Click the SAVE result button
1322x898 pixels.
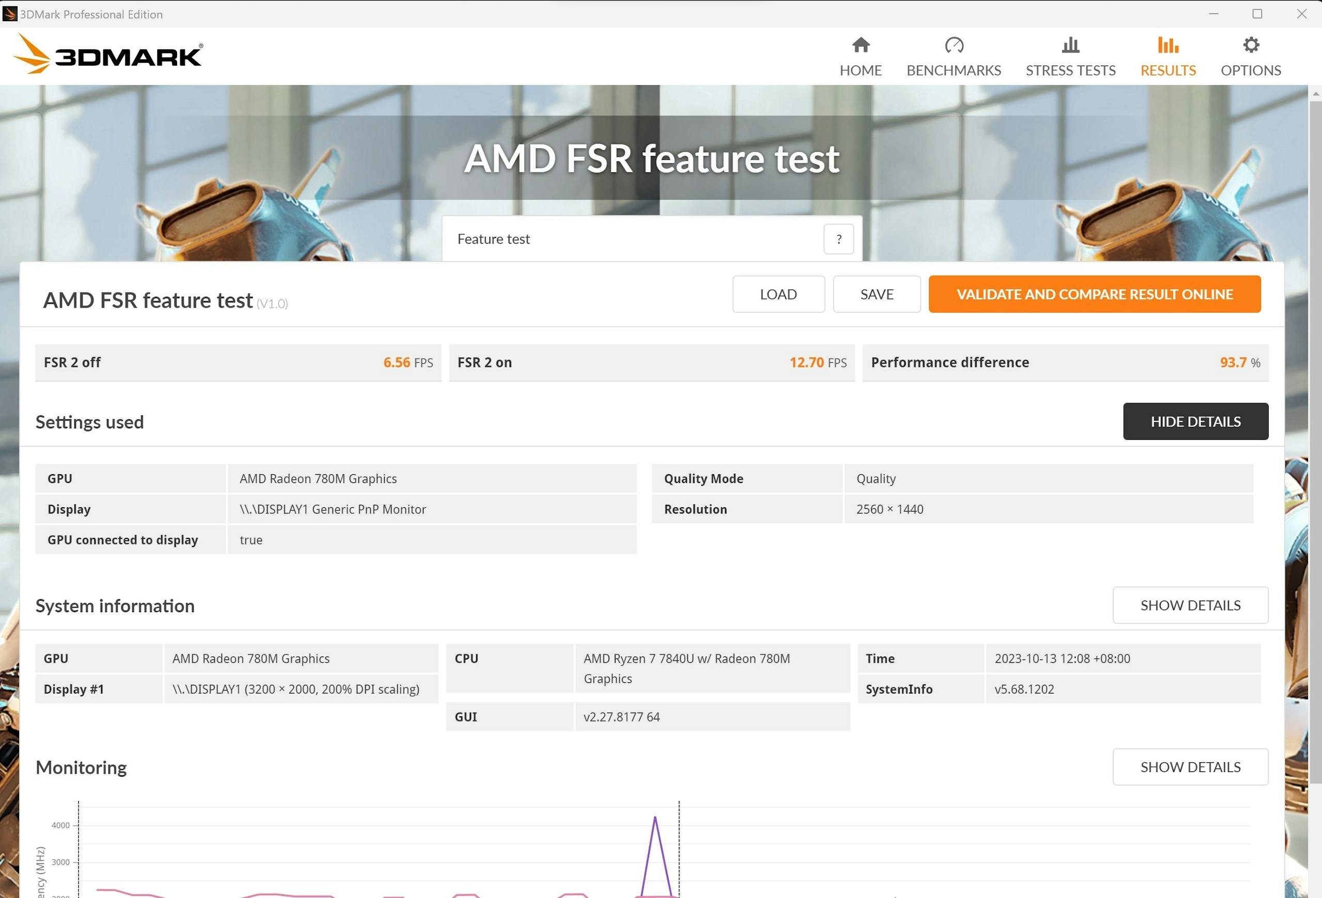pos(876,294)
